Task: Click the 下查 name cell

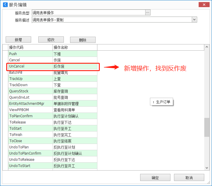Action: pyautogui.click(x=75, y=85)
